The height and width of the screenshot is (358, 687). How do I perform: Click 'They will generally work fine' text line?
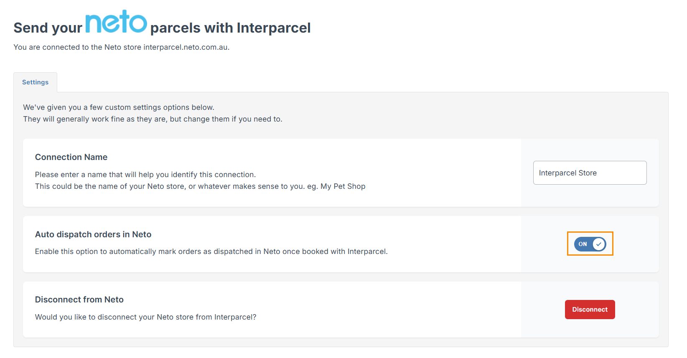tap(153, 119)
